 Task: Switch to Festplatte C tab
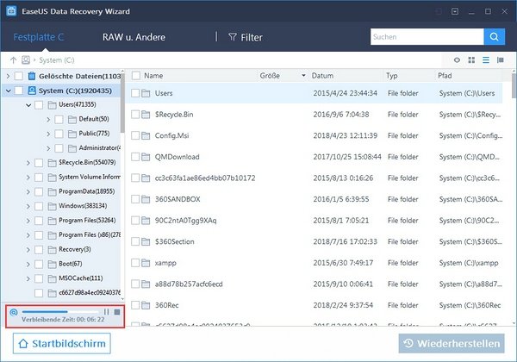pos(39,37)
